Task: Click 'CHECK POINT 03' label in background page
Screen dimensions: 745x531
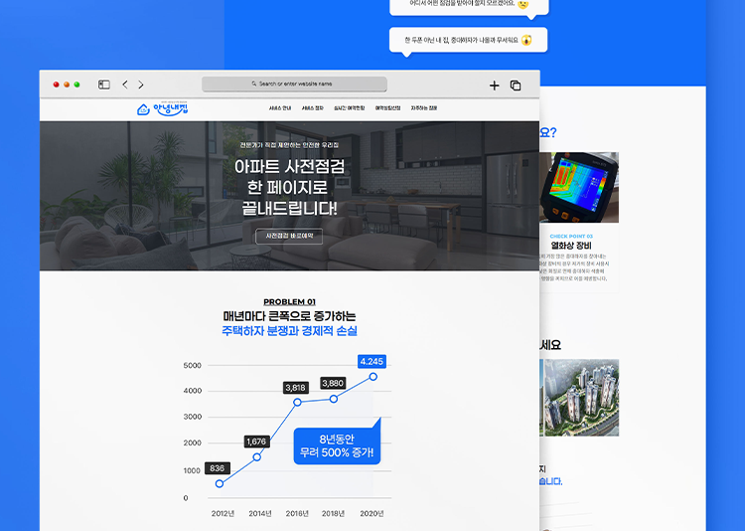Action: 571,236
